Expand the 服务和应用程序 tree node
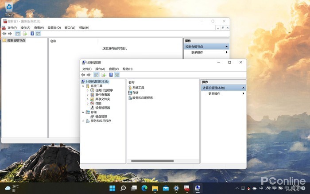The width and height of the screenshot is (310, 194). tap(83, 121)
